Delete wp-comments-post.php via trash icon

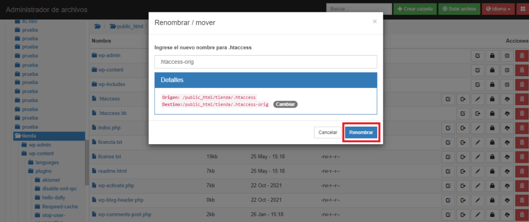click(x=522, y=215)
